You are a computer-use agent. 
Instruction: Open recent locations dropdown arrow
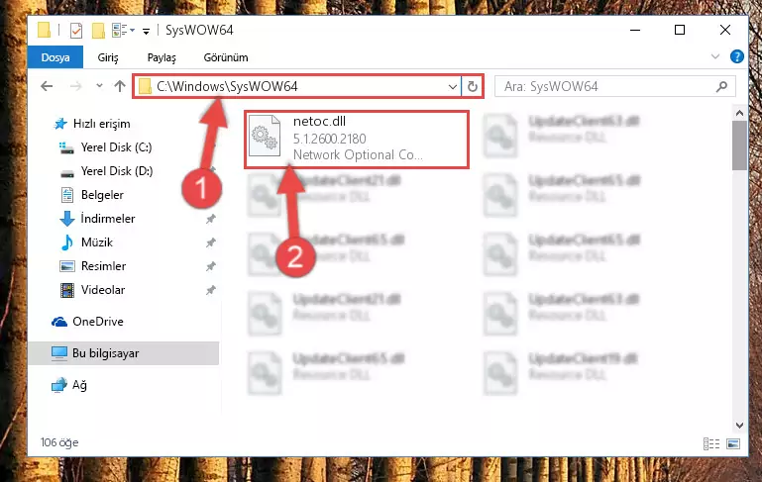coord(99,86)
